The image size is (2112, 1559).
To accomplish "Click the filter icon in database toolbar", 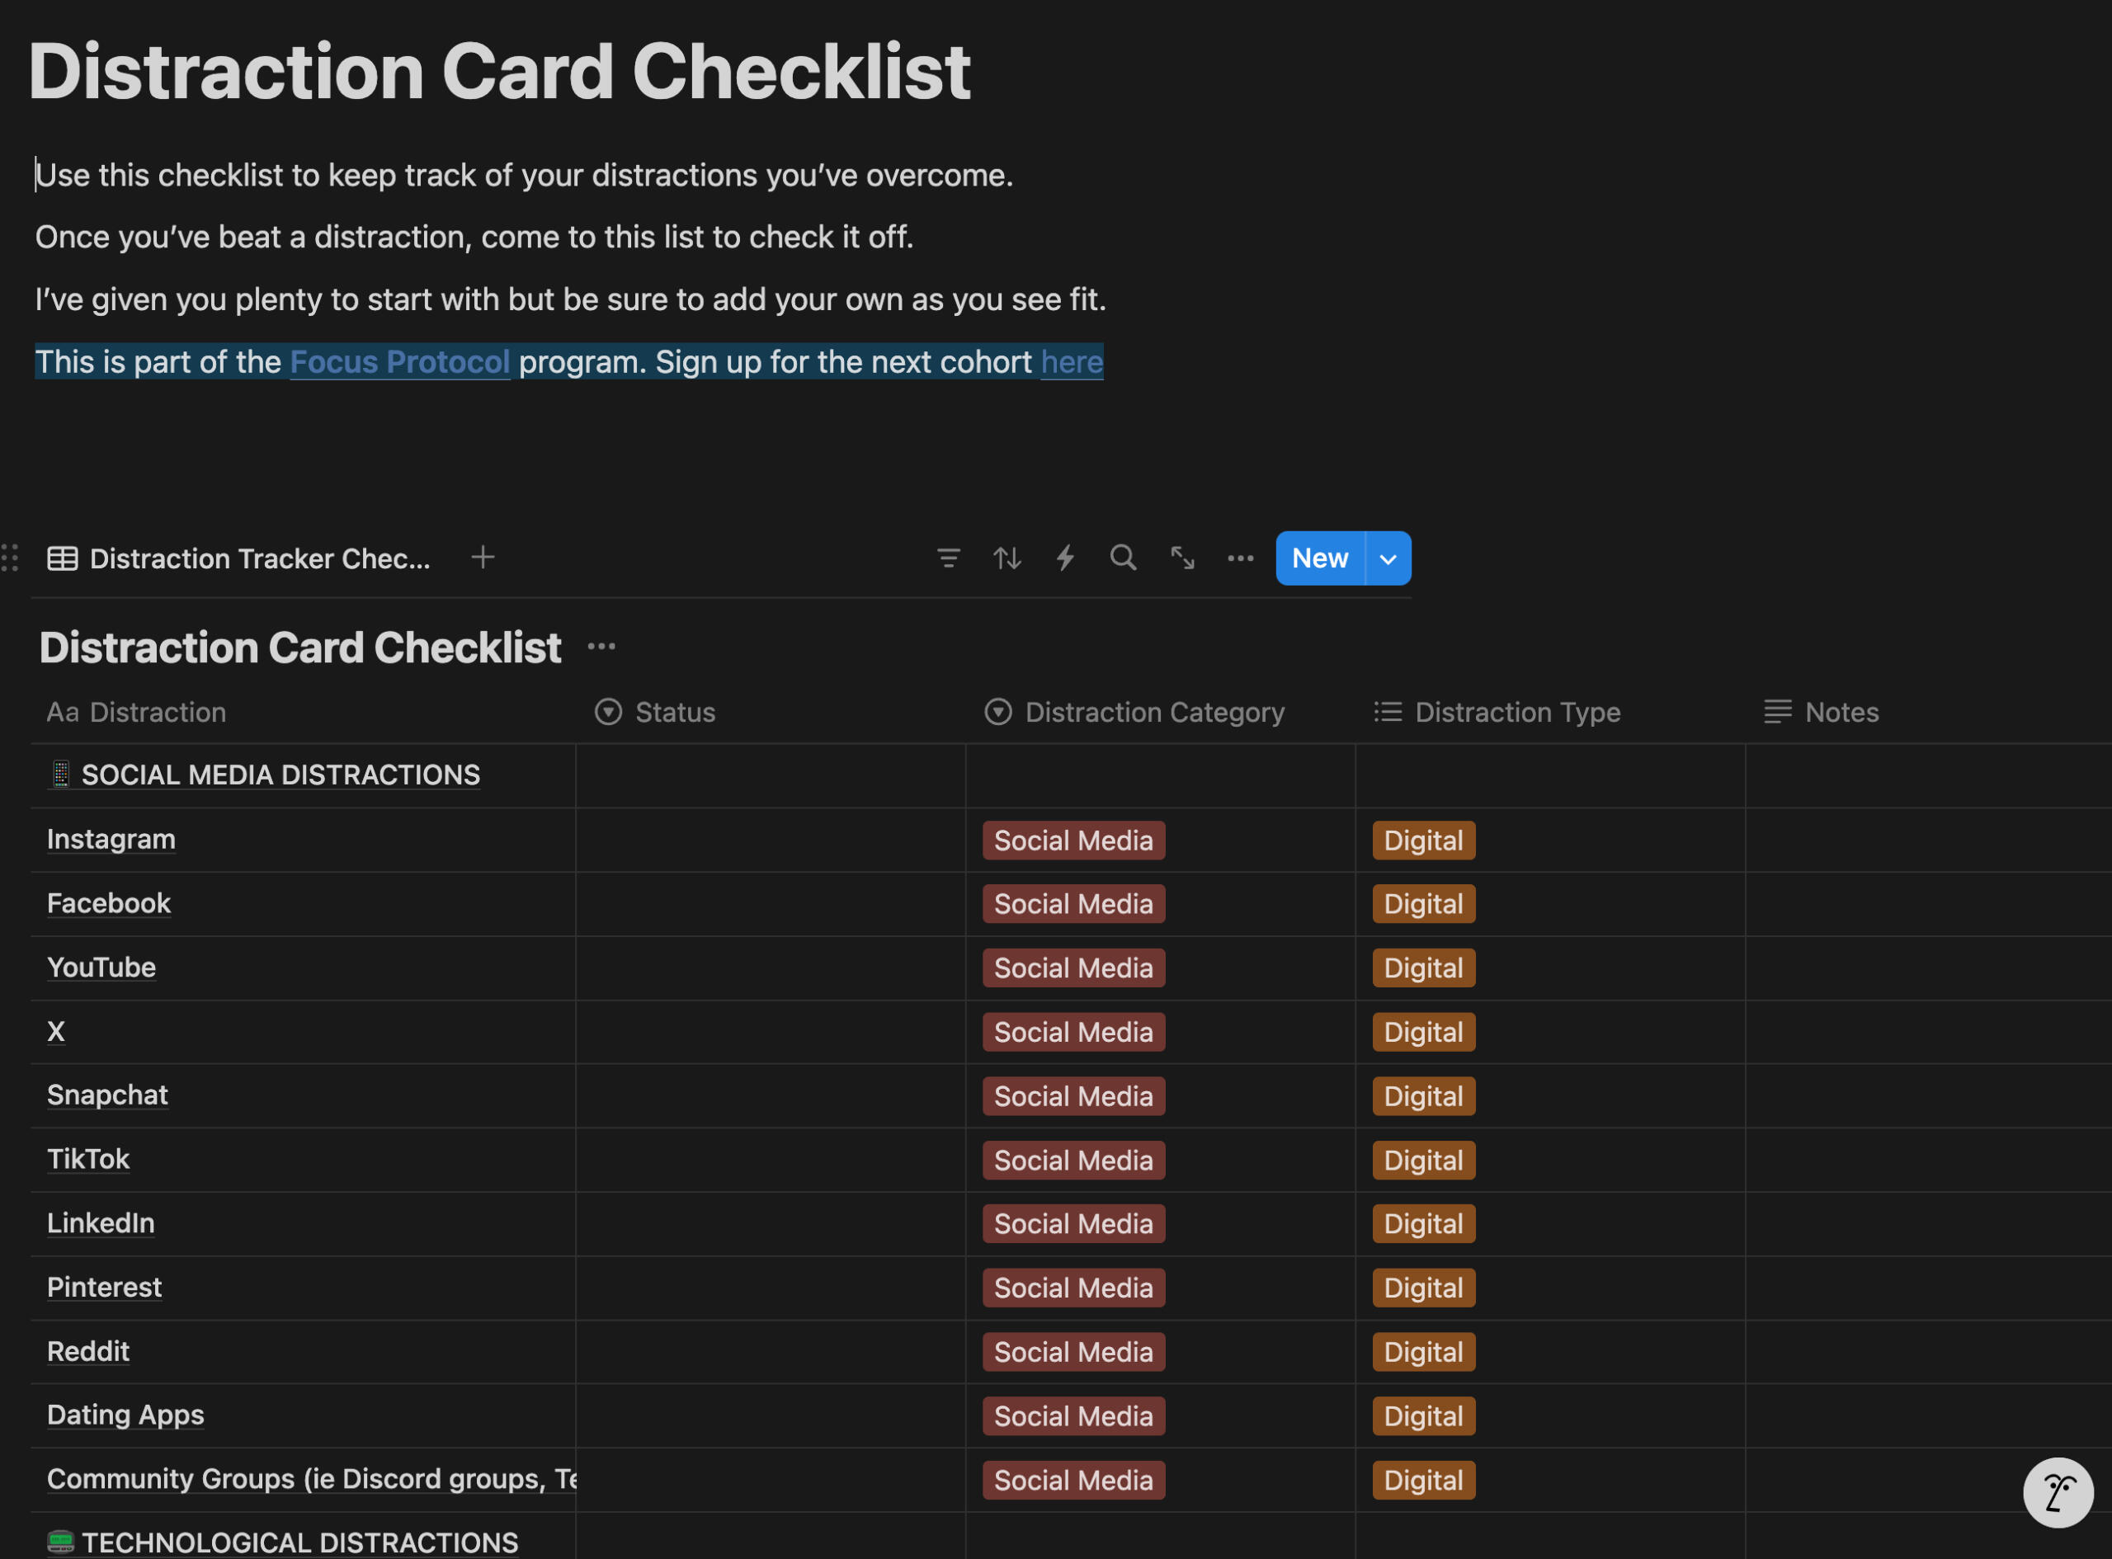I will [949, 558].
